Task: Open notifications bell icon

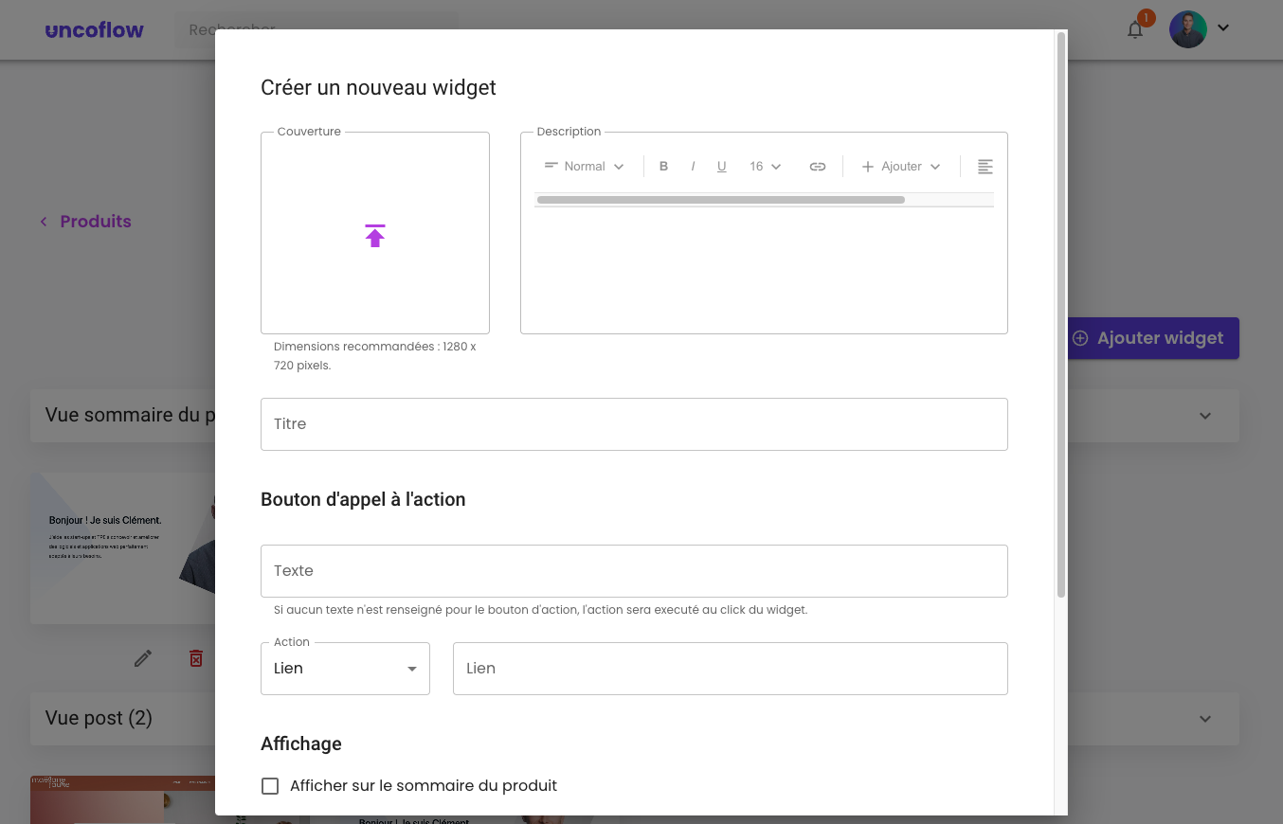Action: click(x=1135, y=29)
